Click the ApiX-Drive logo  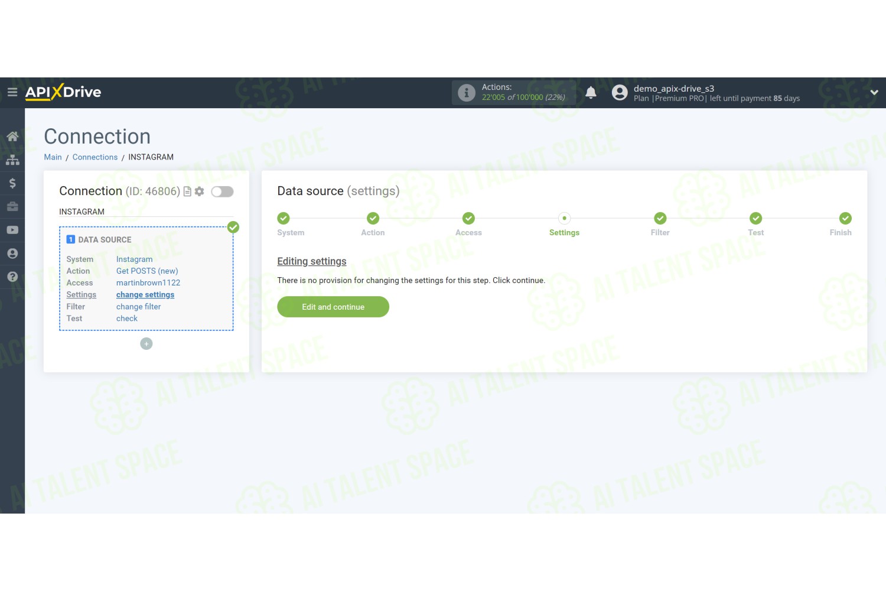point(63,92)
